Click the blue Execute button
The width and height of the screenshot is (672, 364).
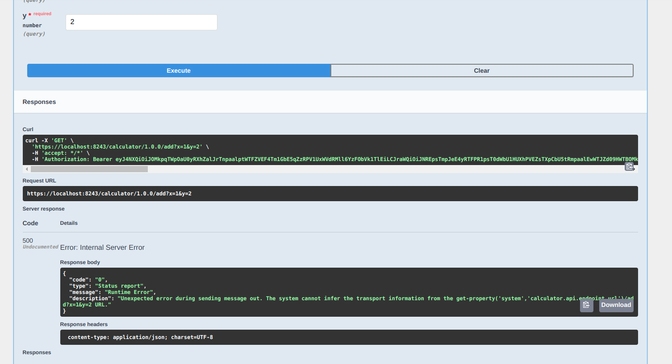[179, 70]
